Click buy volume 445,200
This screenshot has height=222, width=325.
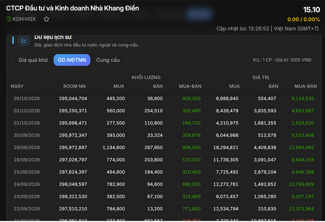[116, 99]
